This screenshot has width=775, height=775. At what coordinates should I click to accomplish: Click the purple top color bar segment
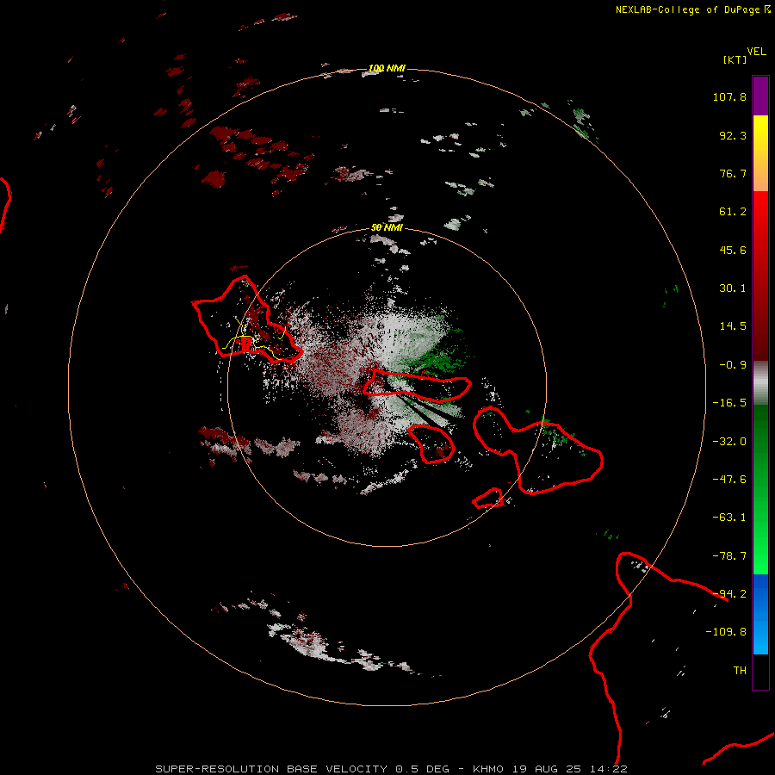point(760,96)
